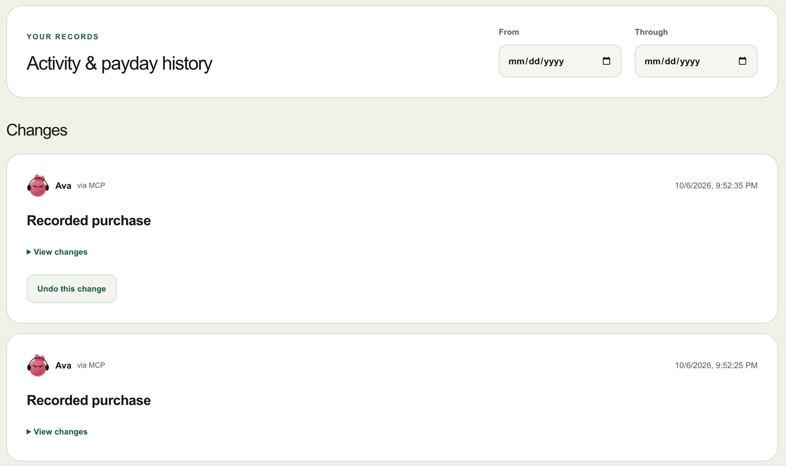Click the Undo this change button
This screenshot has width=786, height=466.
click(x=72, y=289)
